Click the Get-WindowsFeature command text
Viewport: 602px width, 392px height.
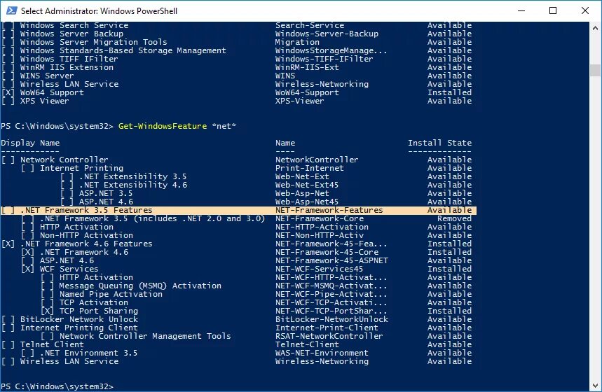tap(163, 126)
